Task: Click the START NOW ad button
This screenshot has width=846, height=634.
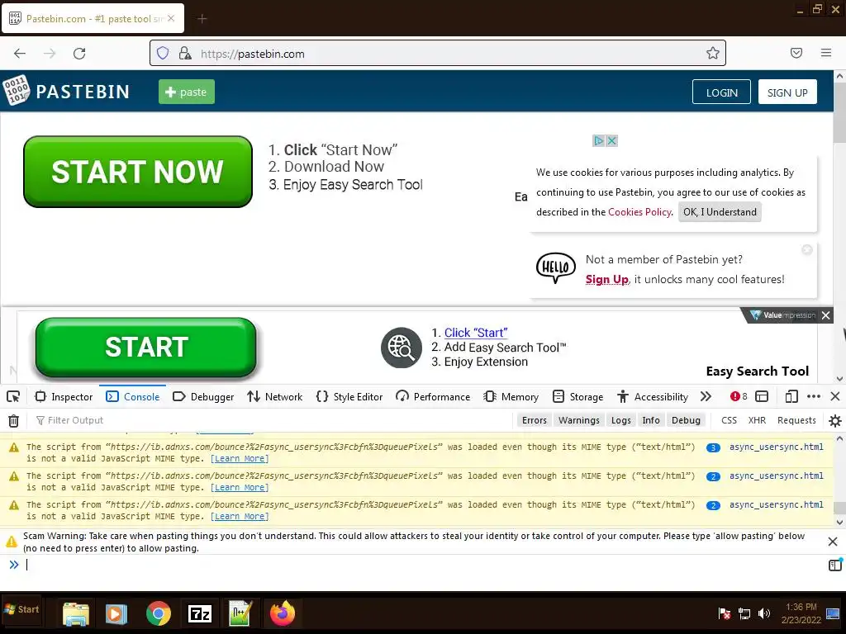Action: pyautogui.click(x=138, y=172)
